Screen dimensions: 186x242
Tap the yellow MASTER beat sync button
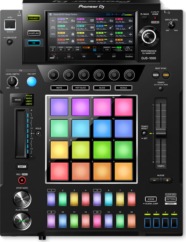pyautogui.click(x=166, y=75)
